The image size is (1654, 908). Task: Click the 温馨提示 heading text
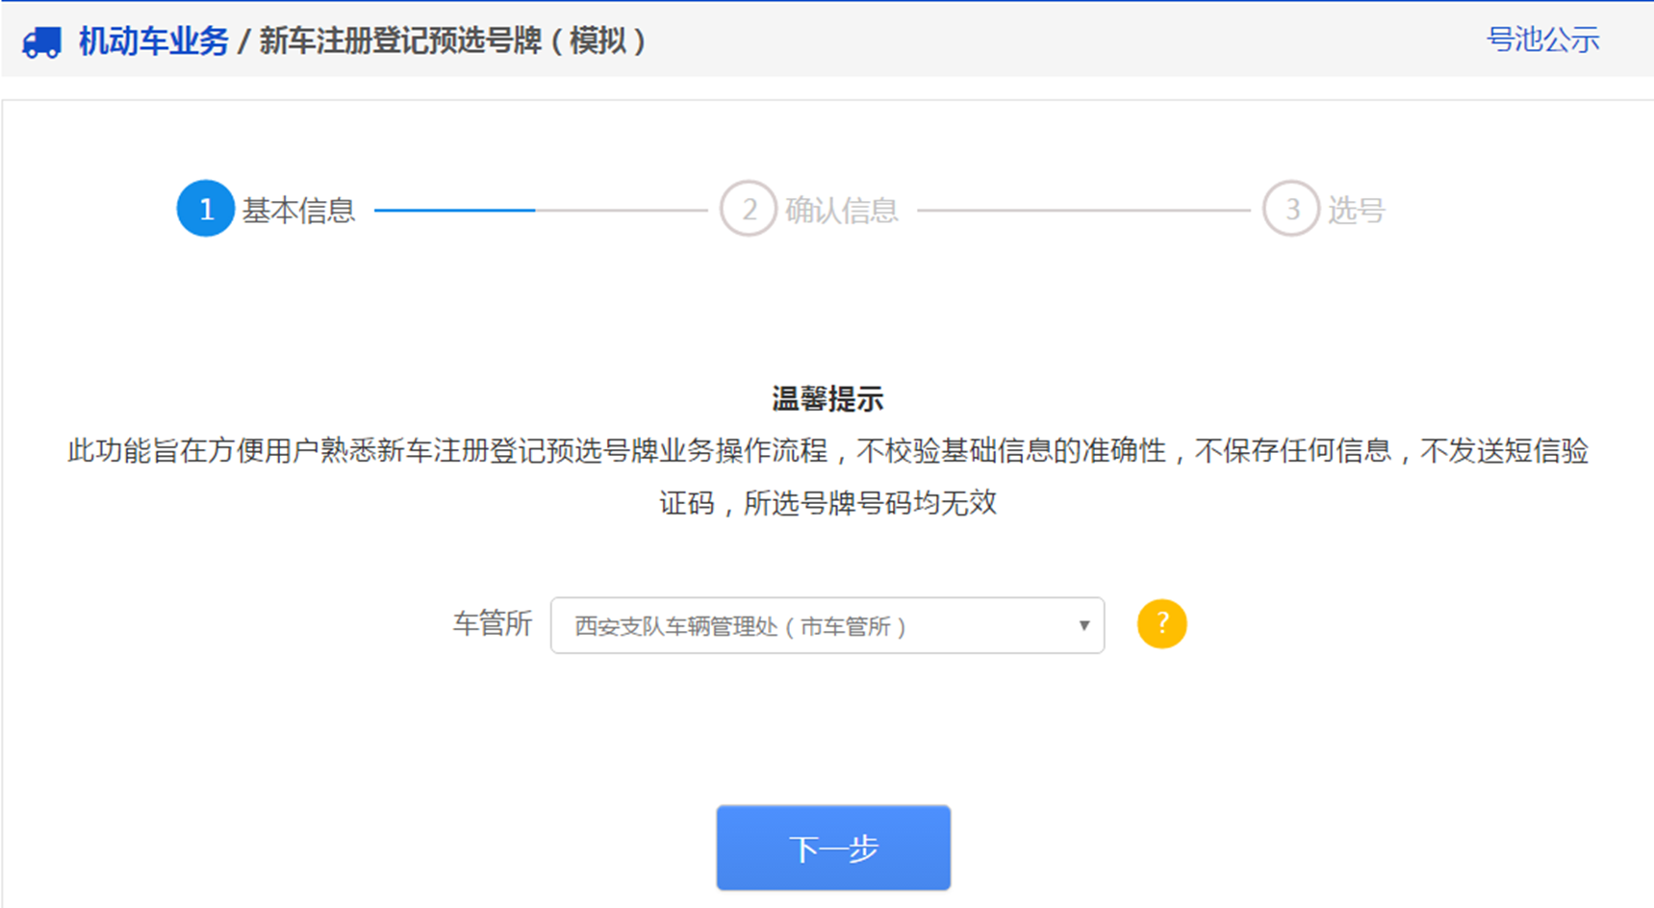[827, 399]
